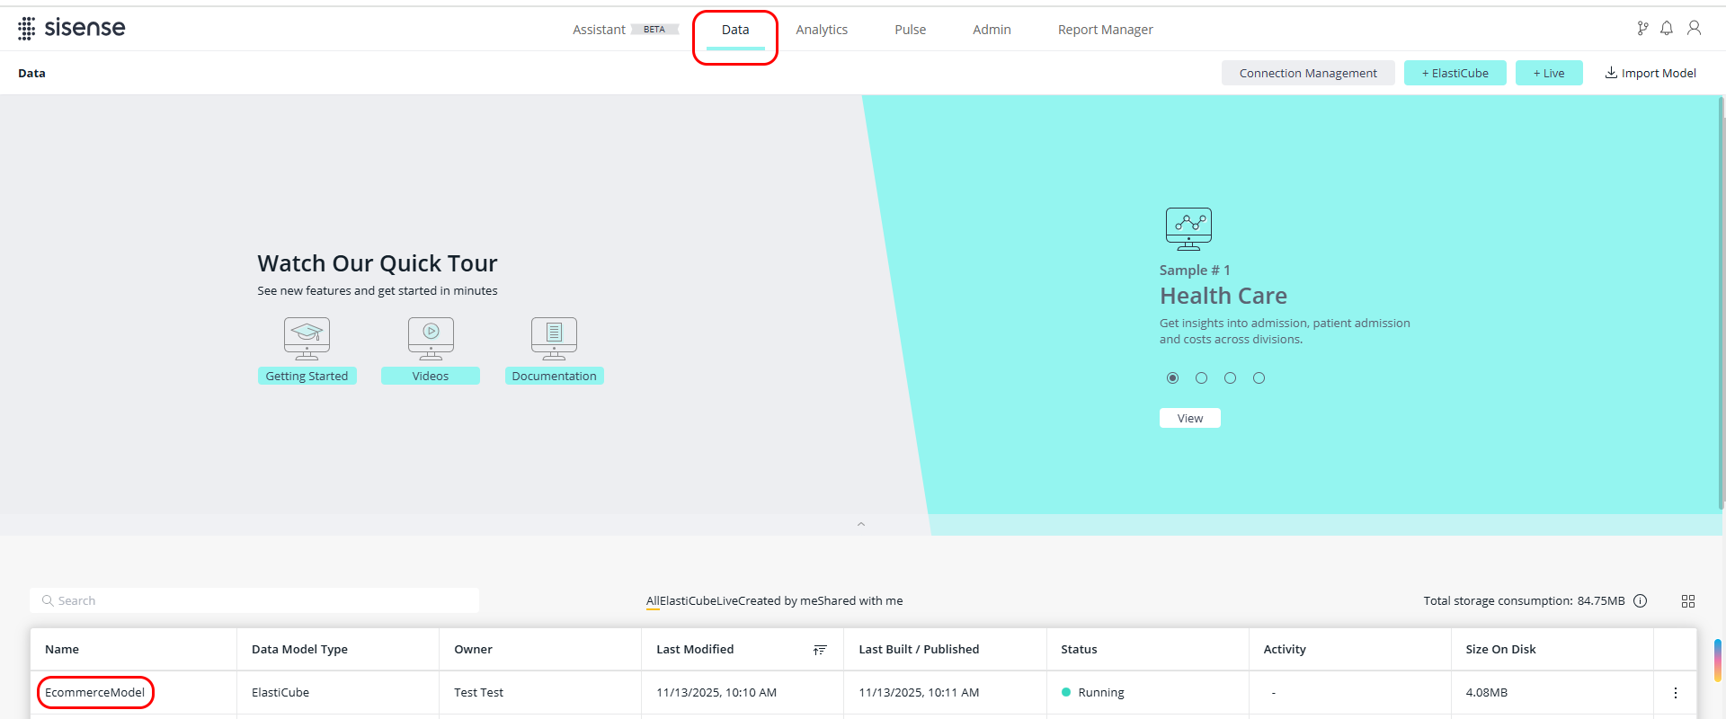Click the Getting Started graduation cap icon
The image size is (1726, 719).
click(307, 338)
